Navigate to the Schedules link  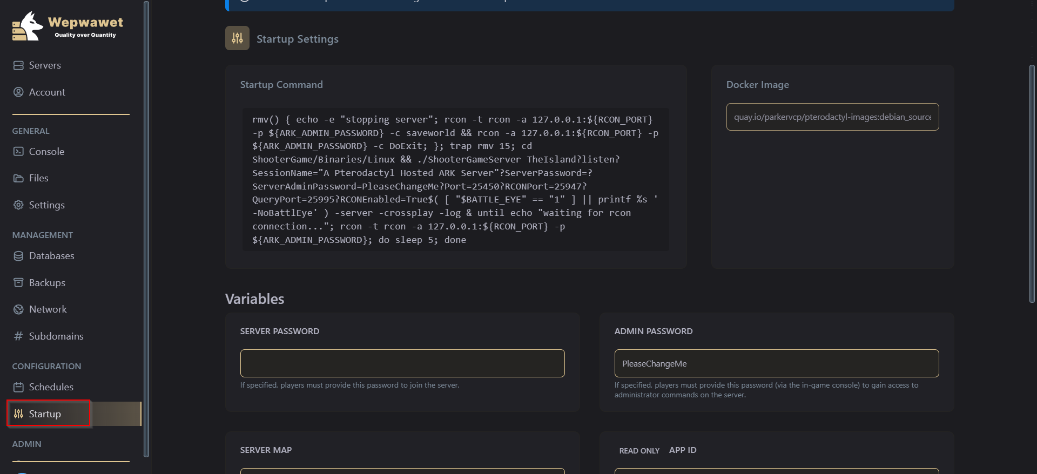[x=51, y=387]
